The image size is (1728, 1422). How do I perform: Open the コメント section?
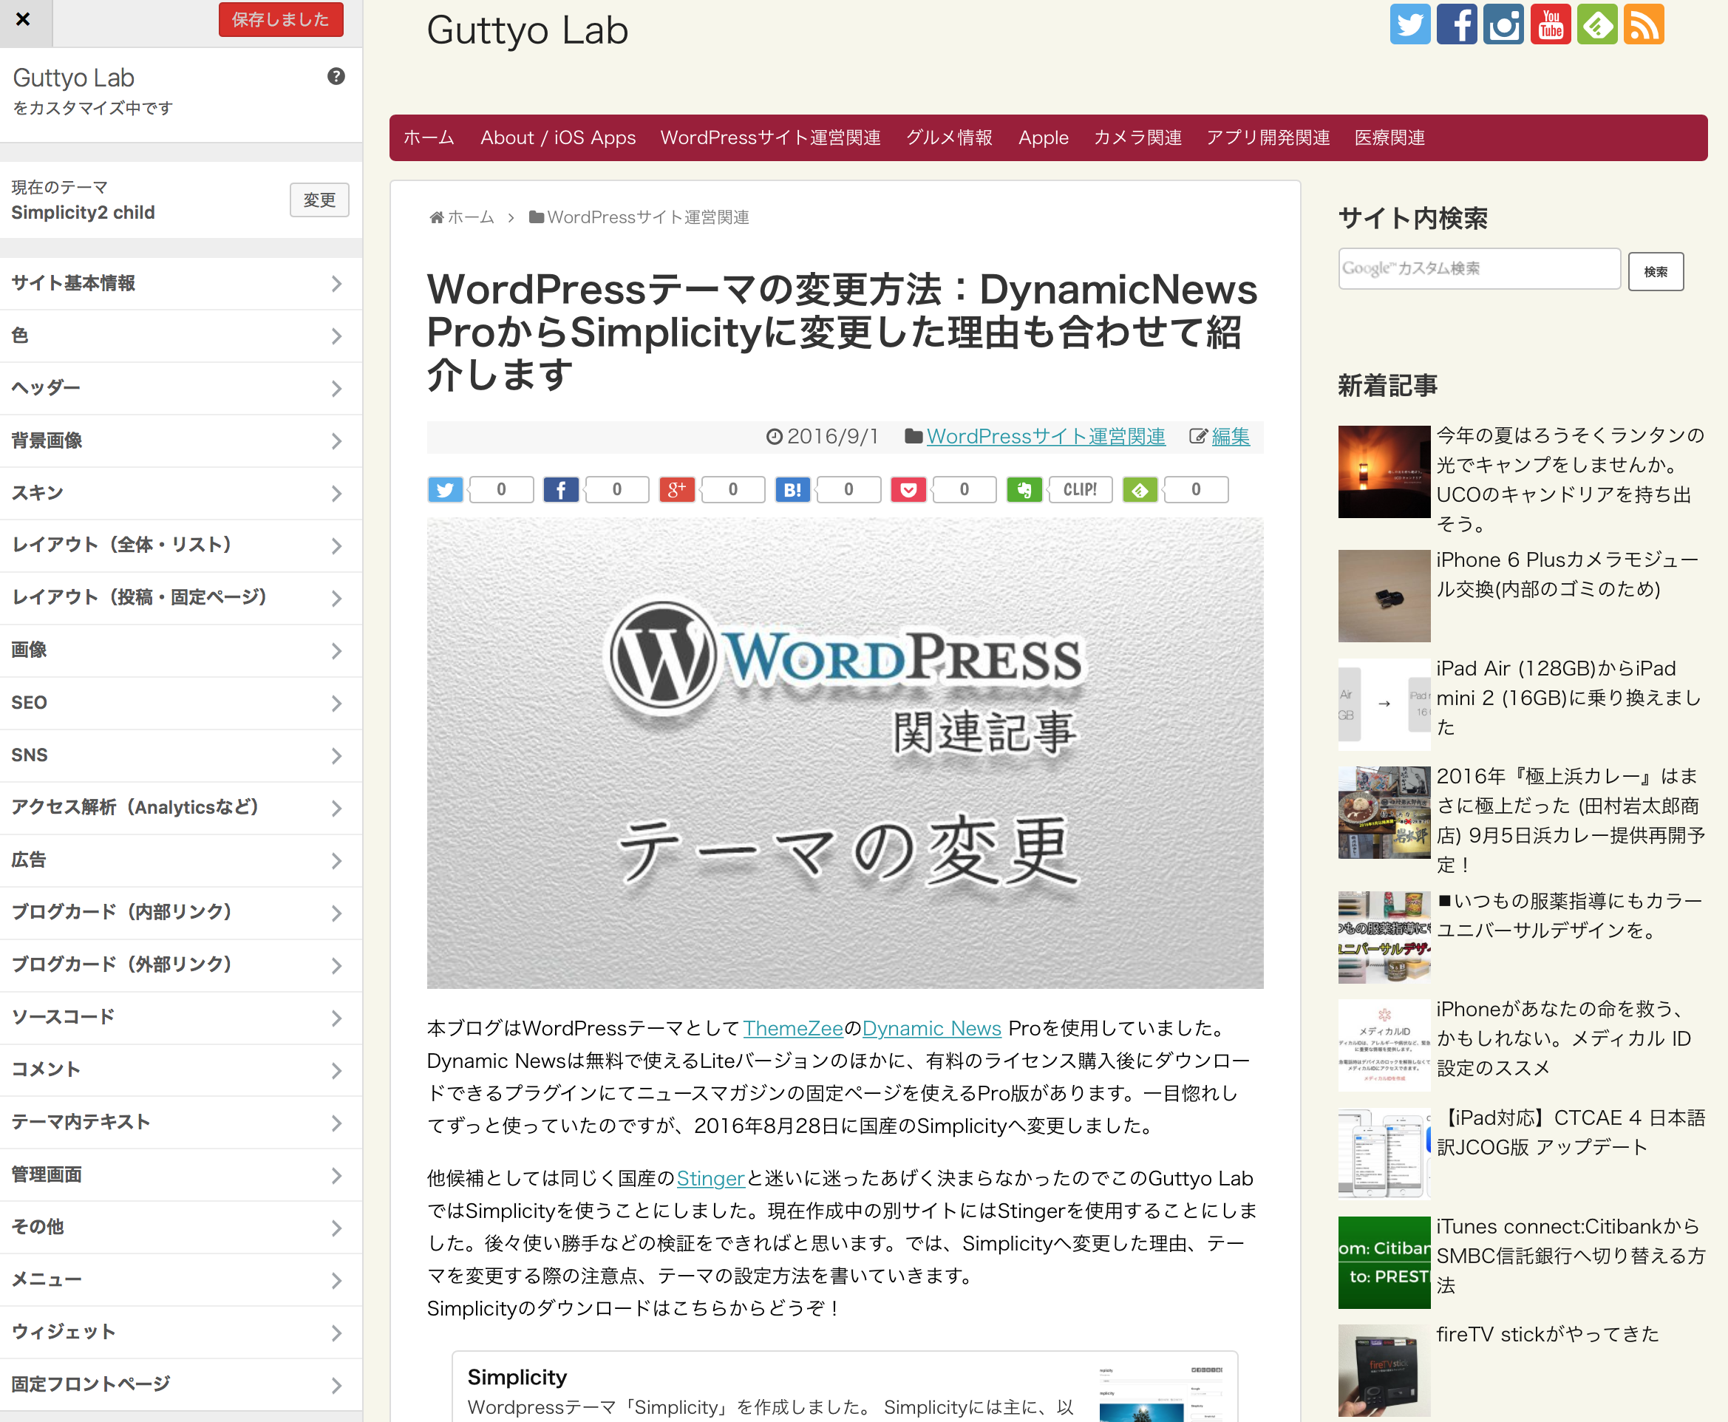pos(181,1069)
